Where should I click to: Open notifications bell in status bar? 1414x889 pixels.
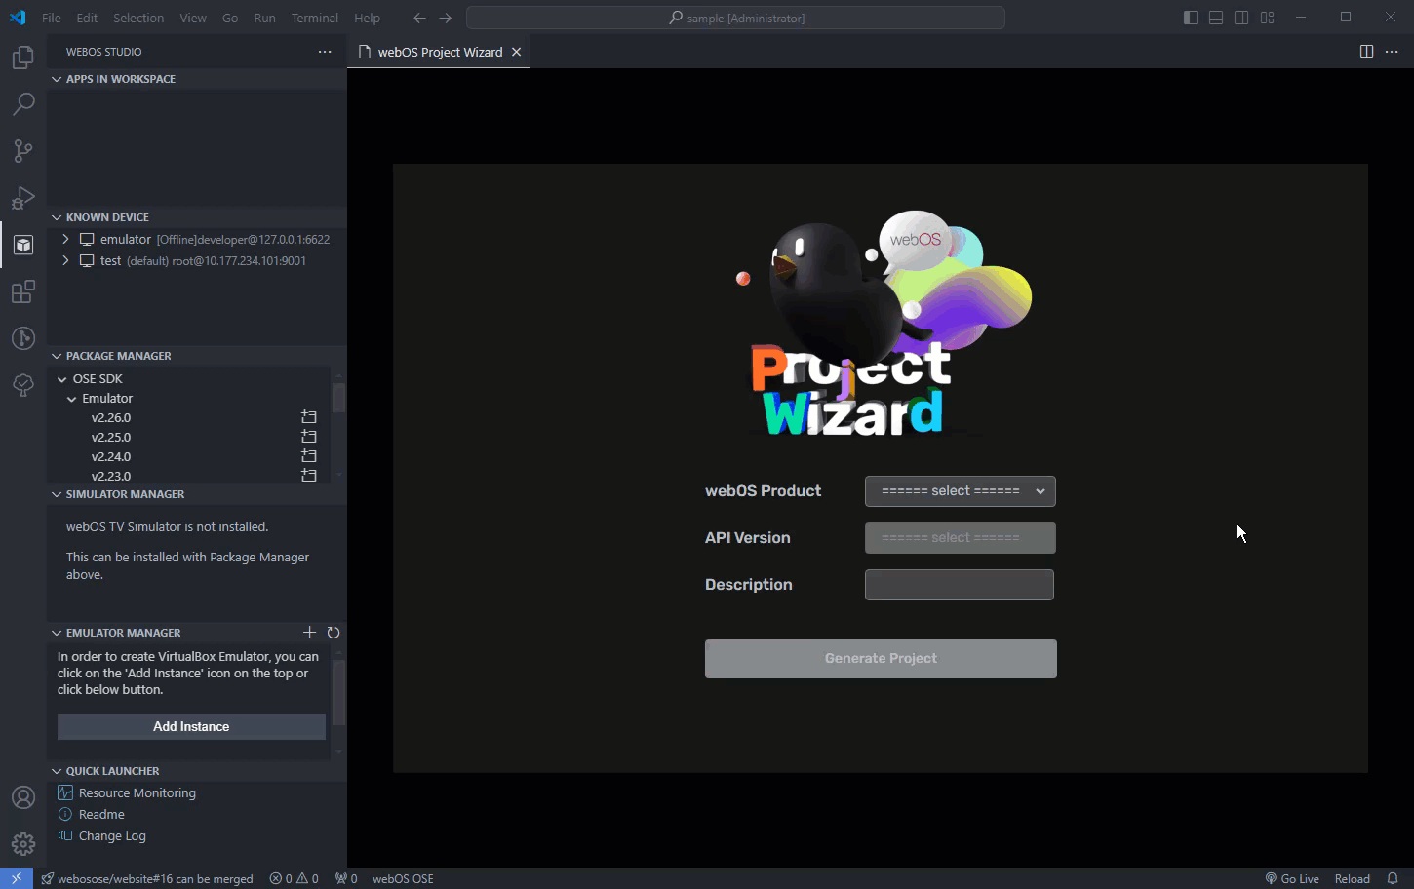click(1393, 878)
